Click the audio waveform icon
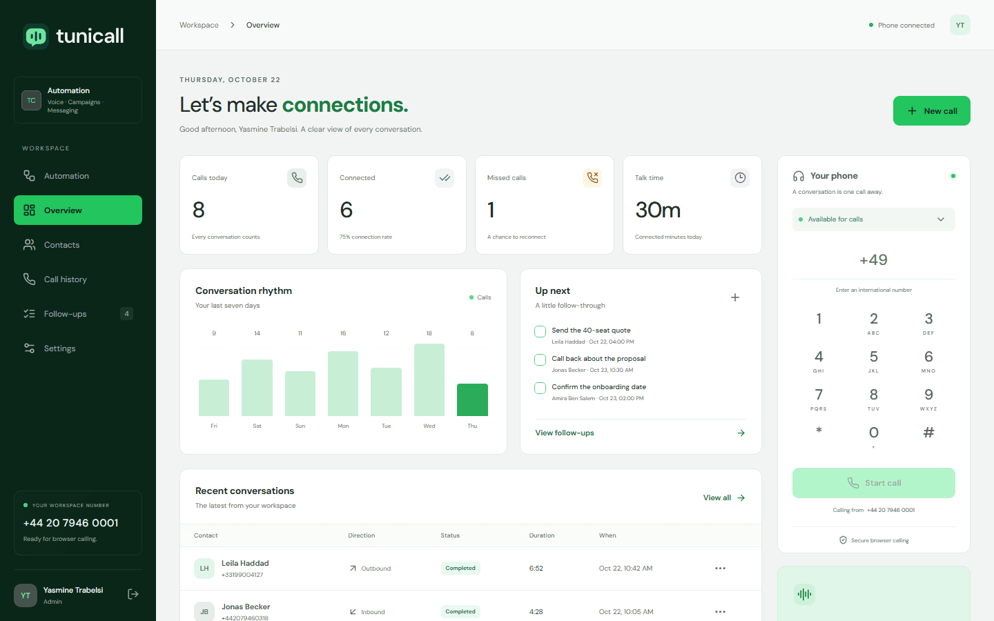This screenshot has height=621, width=994. pos(804,594)
